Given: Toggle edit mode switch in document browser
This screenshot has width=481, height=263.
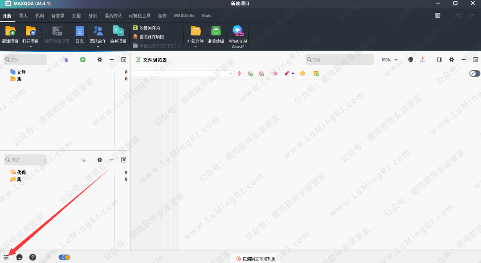Looking at the screenshot, I should tap(473, 73).
